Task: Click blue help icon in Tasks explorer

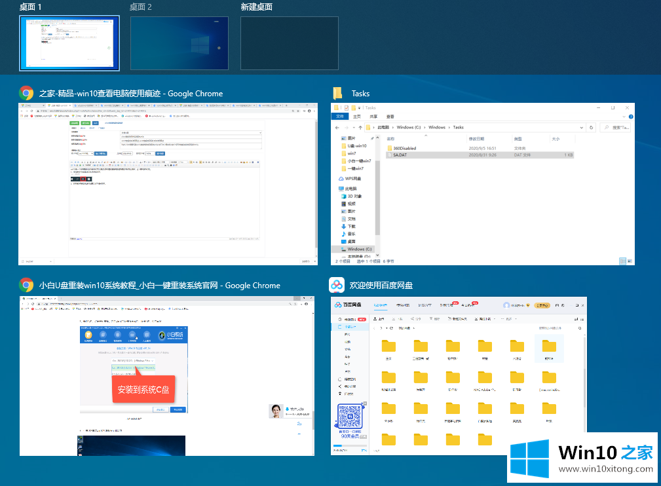Action: pyautogui.click(x=631, y=117)
